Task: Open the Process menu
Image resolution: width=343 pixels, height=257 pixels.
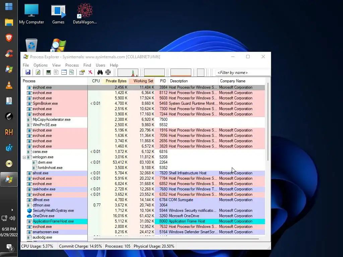Action: click(72, 65)
